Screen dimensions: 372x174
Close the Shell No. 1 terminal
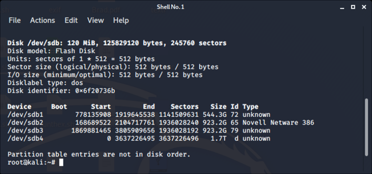(363, 7)
